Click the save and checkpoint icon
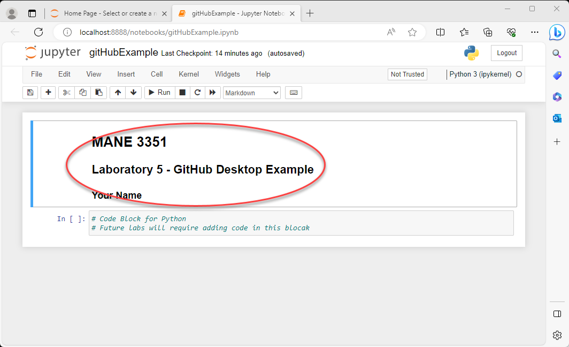 coord(30,93)
